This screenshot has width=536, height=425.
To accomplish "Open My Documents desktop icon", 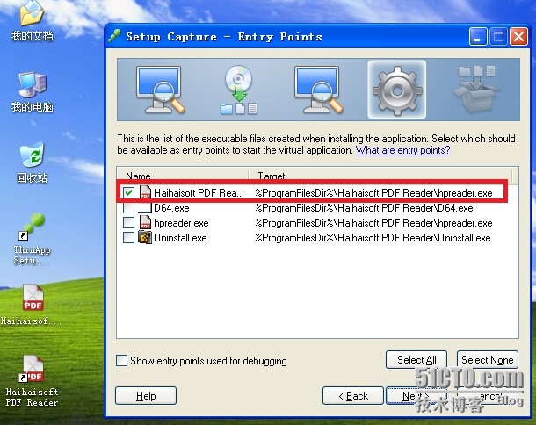I will pyautogui.click(x=32, y=21).
